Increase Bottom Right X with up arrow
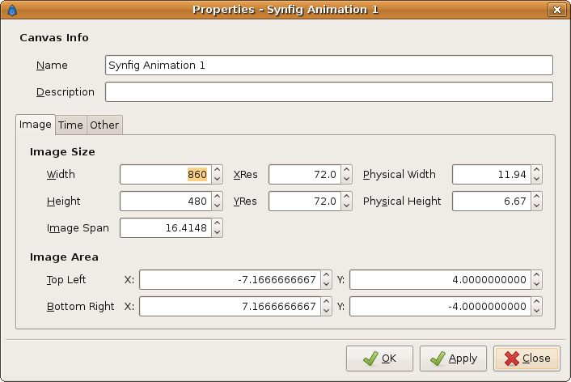Screen dimensions: 571x382 326,302
